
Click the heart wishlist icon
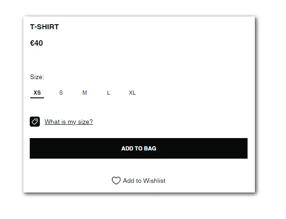point(116,181)
